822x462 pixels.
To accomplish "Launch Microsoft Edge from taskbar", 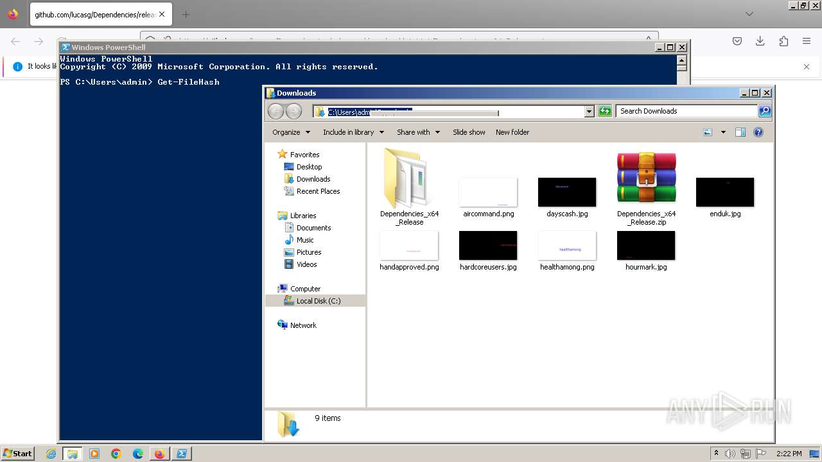I will (x=138, y=454).
